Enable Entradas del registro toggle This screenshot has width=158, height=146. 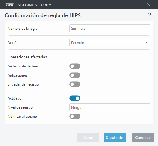(x=75, y=84)
